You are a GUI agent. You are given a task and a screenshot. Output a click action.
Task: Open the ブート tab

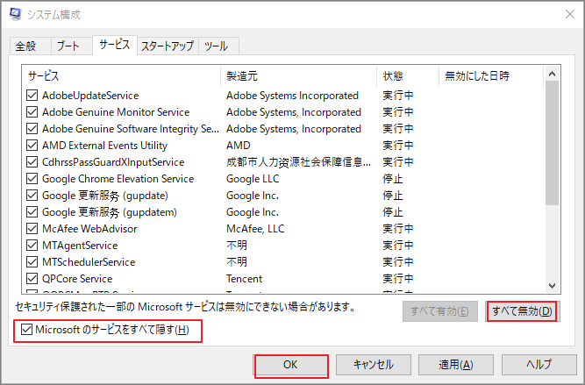pyautogui.click(x=71, y=46)
